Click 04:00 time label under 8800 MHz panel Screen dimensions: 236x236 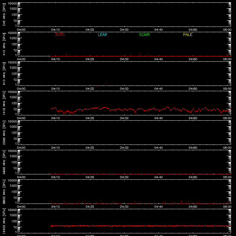tap(21, 207)
